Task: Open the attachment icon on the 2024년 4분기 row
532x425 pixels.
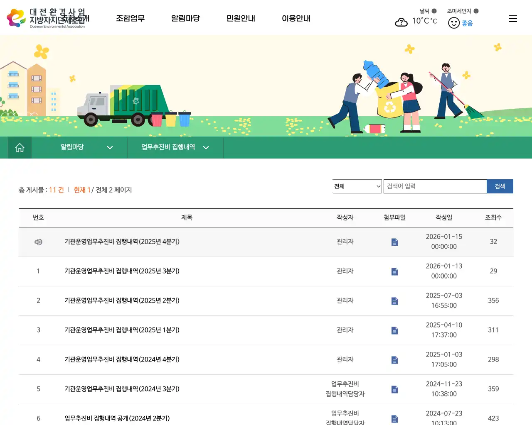Action: (394, 360)
